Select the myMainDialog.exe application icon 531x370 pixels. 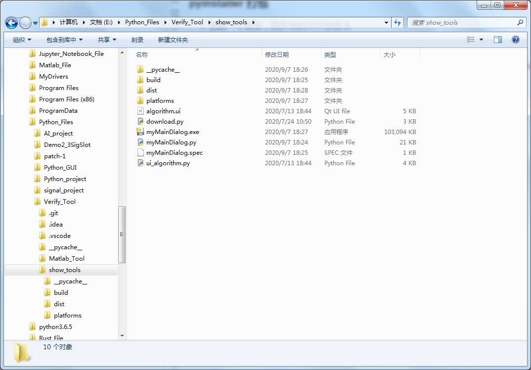140,132
